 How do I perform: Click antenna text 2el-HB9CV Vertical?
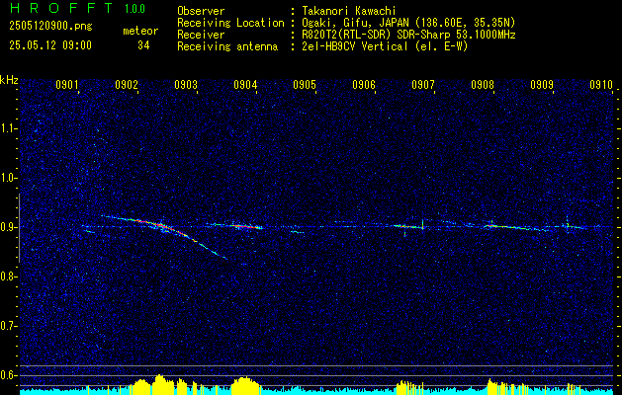point(355,46)
